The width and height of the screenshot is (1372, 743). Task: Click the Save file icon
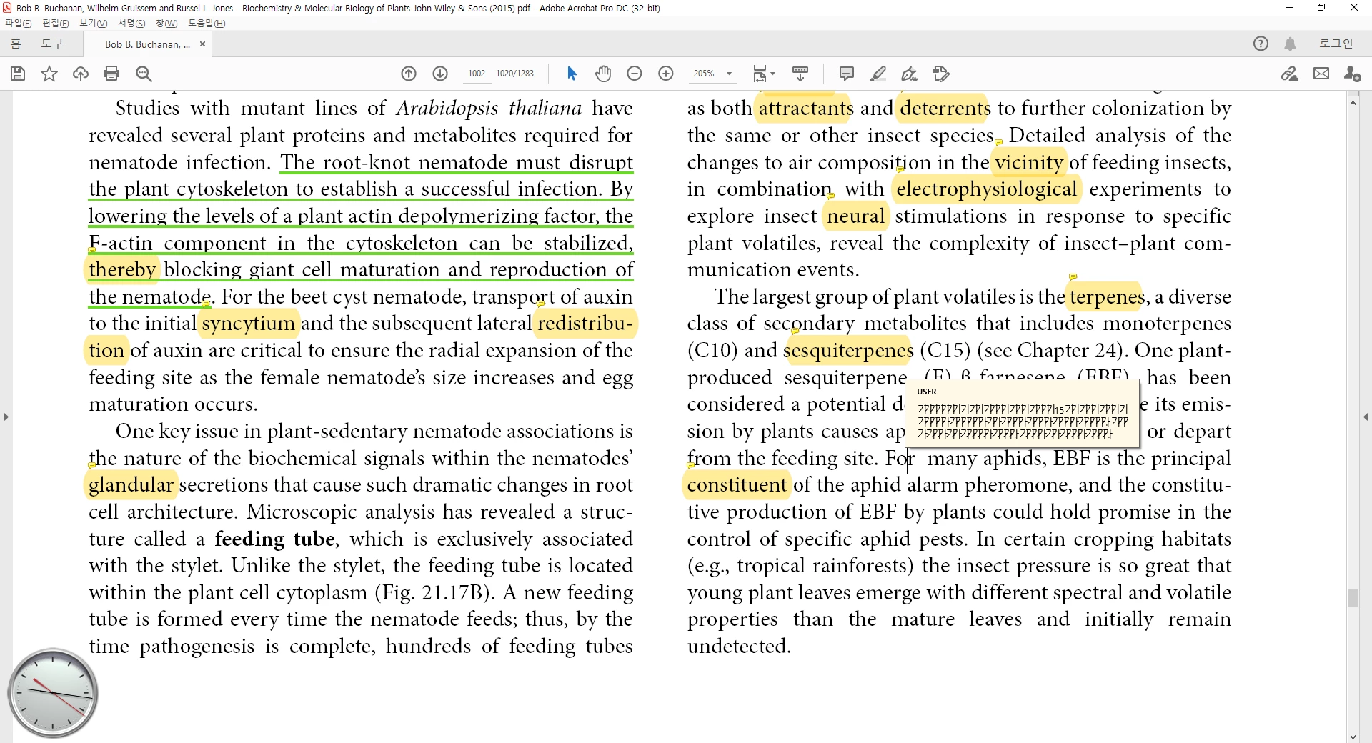18,74
